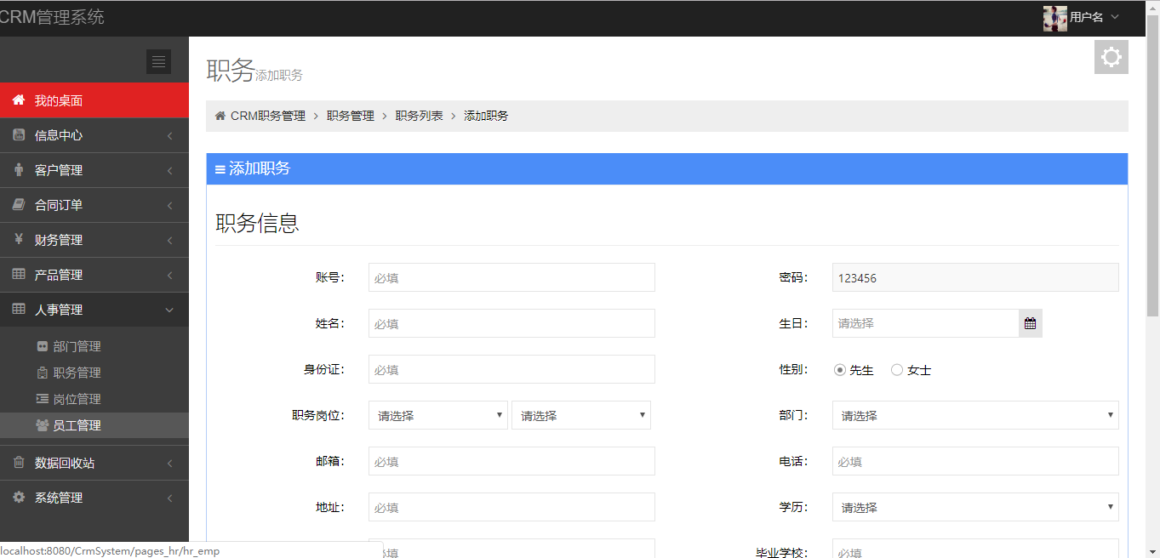
Task: Click the 合同订单 book icon
Action: pos(19,205)
